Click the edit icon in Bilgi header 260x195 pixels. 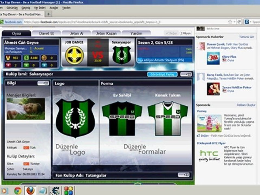pyautogui.click(x=43, y=83)
